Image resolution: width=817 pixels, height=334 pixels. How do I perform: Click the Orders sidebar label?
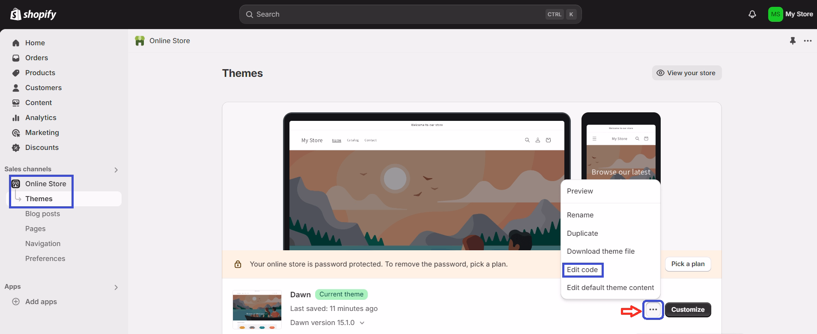pos(36,58)
